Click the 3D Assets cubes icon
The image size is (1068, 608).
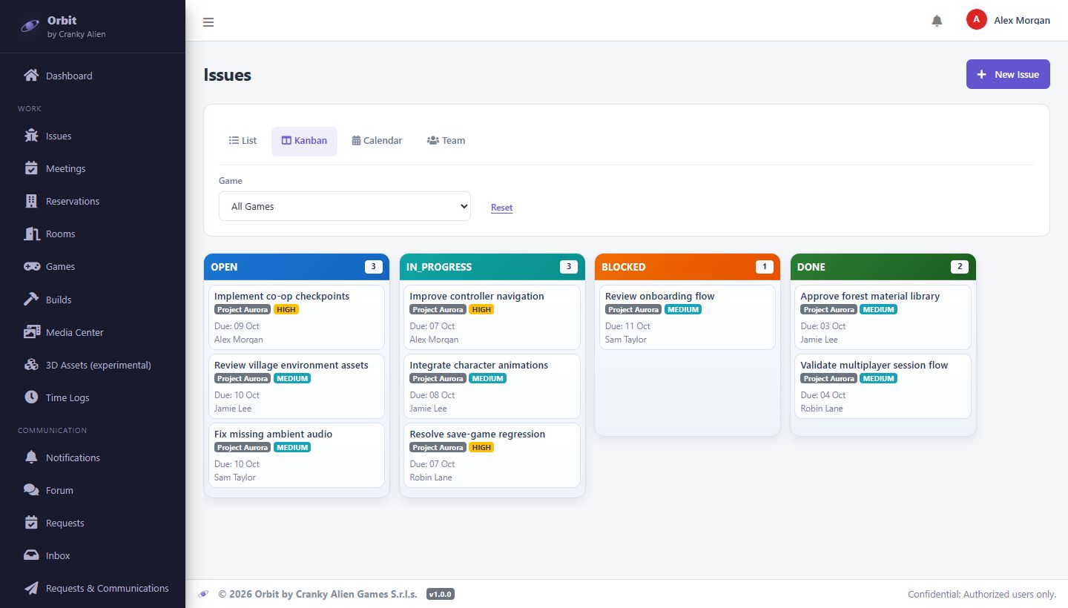[31, 365]
